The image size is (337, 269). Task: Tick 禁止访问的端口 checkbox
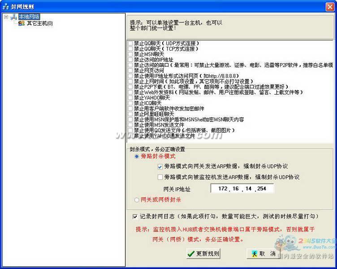point(130,65)
